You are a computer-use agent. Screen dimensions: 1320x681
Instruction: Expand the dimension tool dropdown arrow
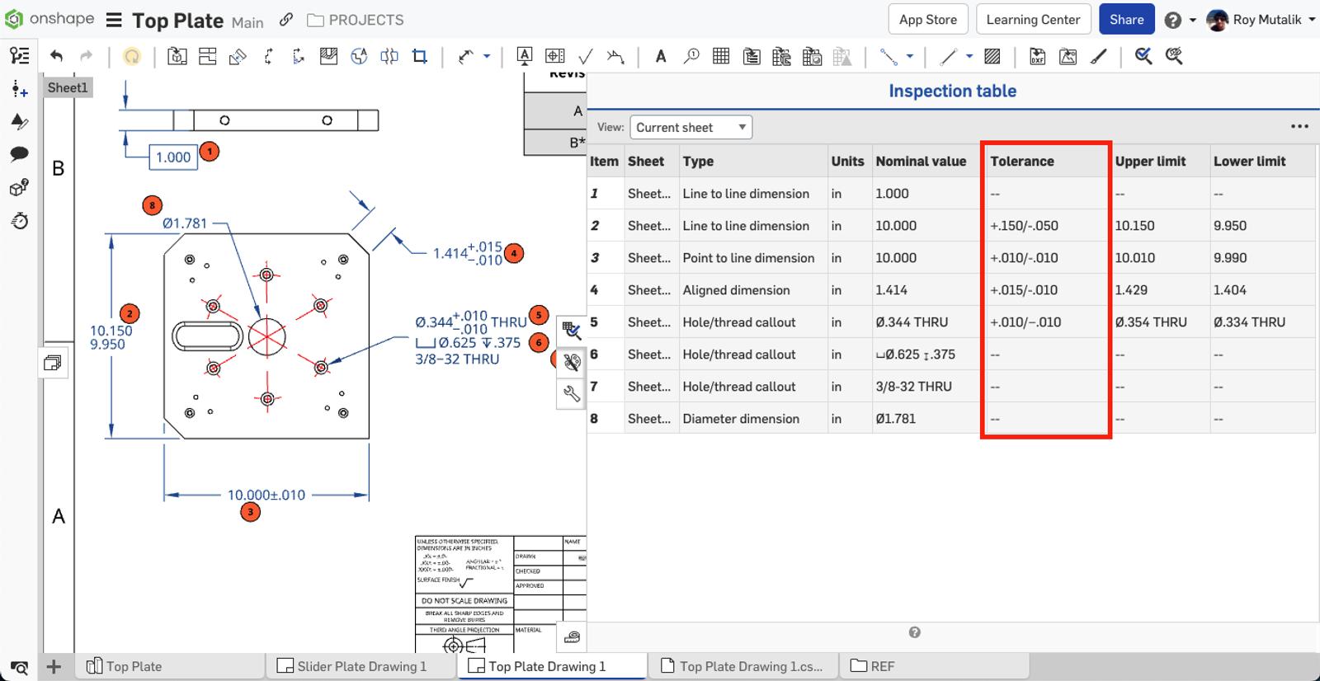(487, 56)
